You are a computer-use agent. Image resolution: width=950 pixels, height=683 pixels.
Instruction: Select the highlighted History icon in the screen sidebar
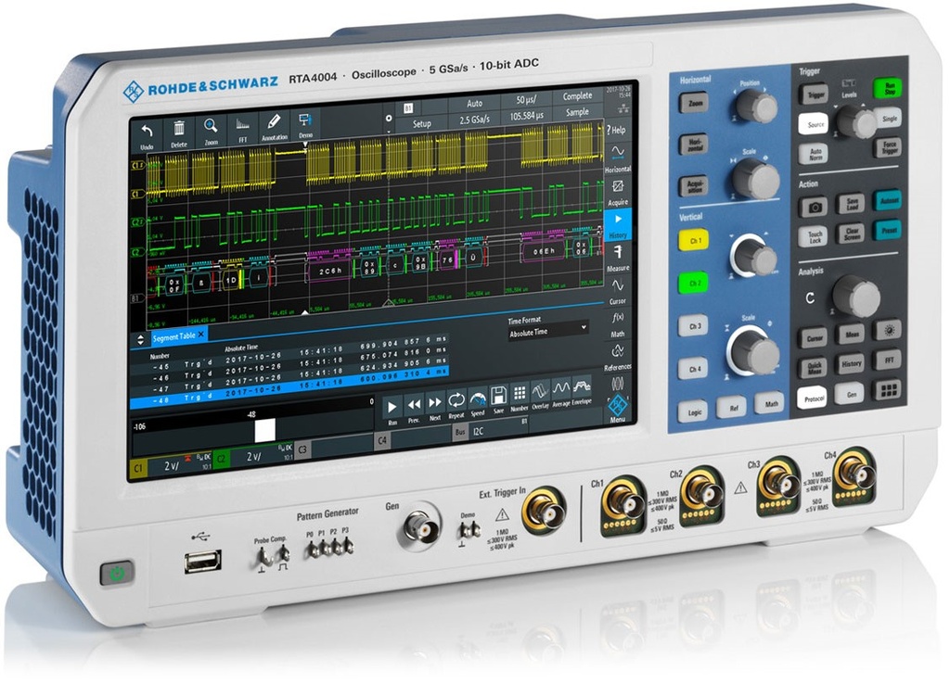617,224
